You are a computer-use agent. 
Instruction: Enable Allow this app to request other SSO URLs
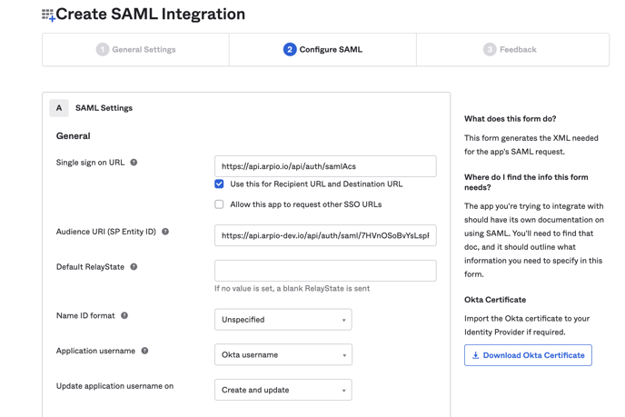click(x=219, y=204)
